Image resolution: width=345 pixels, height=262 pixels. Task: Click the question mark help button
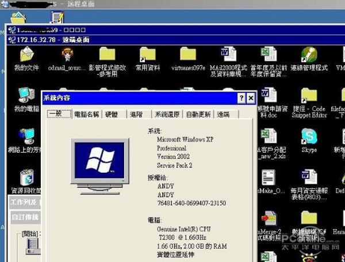[241, 98]
